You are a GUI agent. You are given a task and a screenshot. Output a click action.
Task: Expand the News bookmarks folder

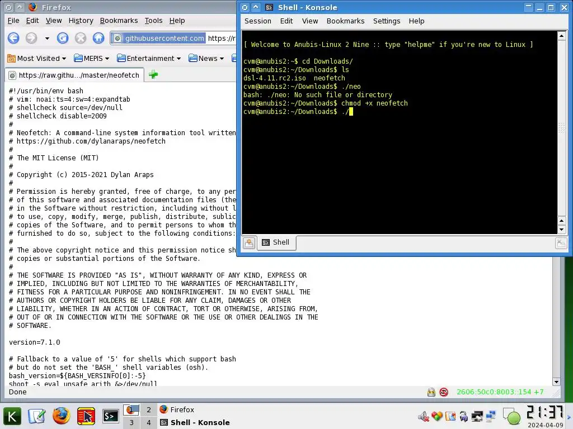tap(206, 58)
